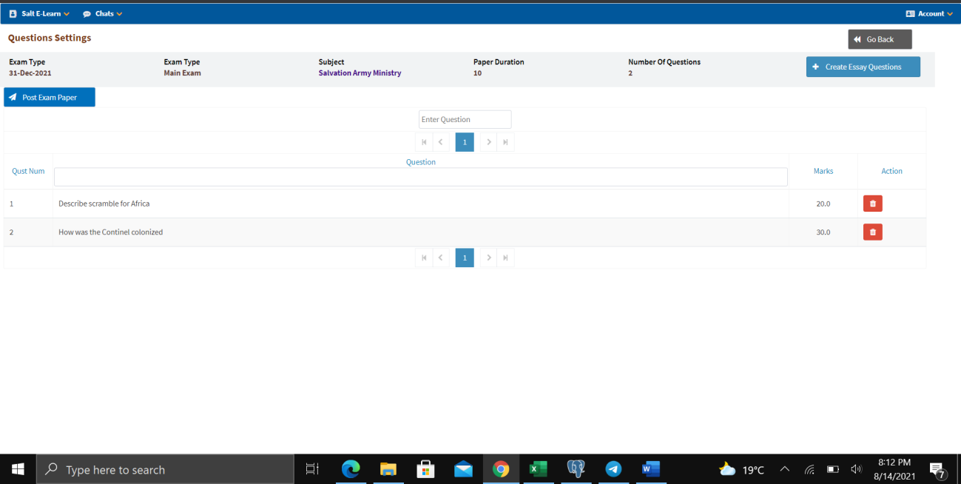Open the pgAdmin elephant icon in the taskbar
Viewport: 961px width, 484px height.
click(576, 469)
